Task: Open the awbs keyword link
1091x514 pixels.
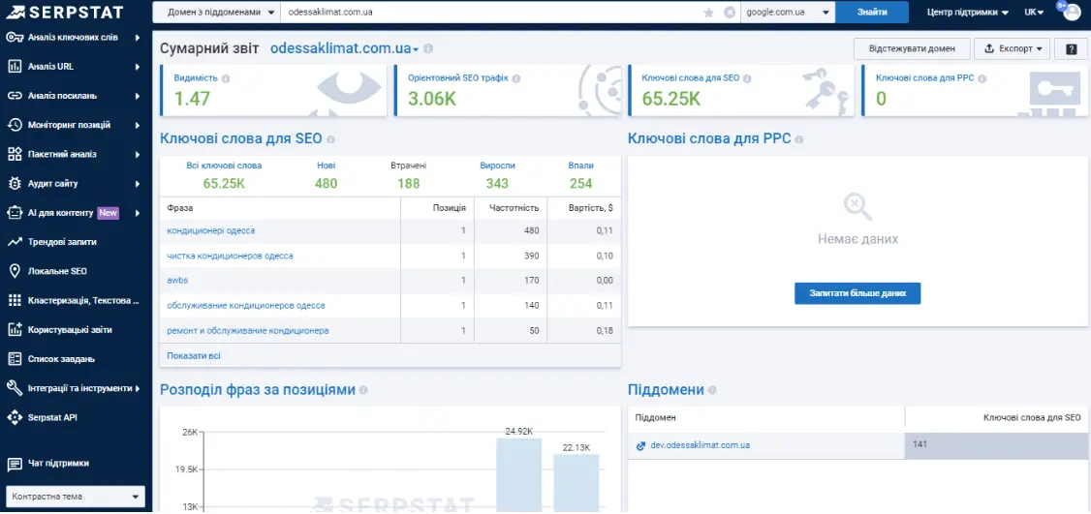Action: click(x=177, y=281)
